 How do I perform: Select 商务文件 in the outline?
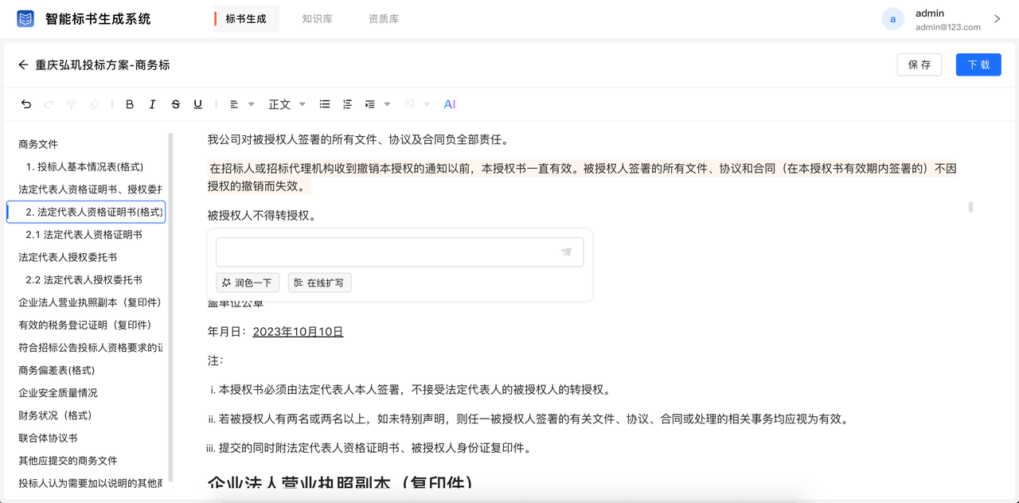tap(38, 144)
